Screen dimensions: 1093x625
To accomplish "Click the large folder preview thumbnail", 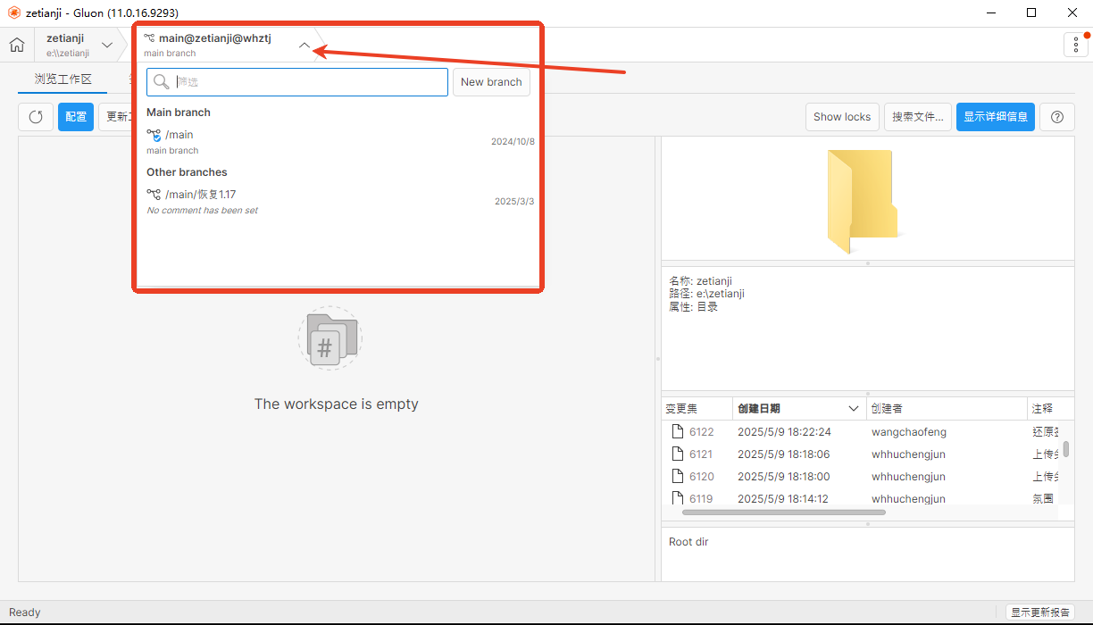I will click(x=861, y=201).
